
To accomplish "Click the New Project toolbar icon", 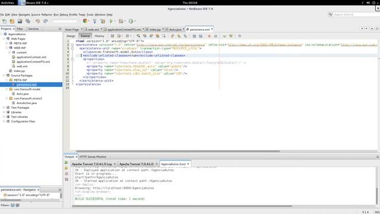I will tap(12, 21).
